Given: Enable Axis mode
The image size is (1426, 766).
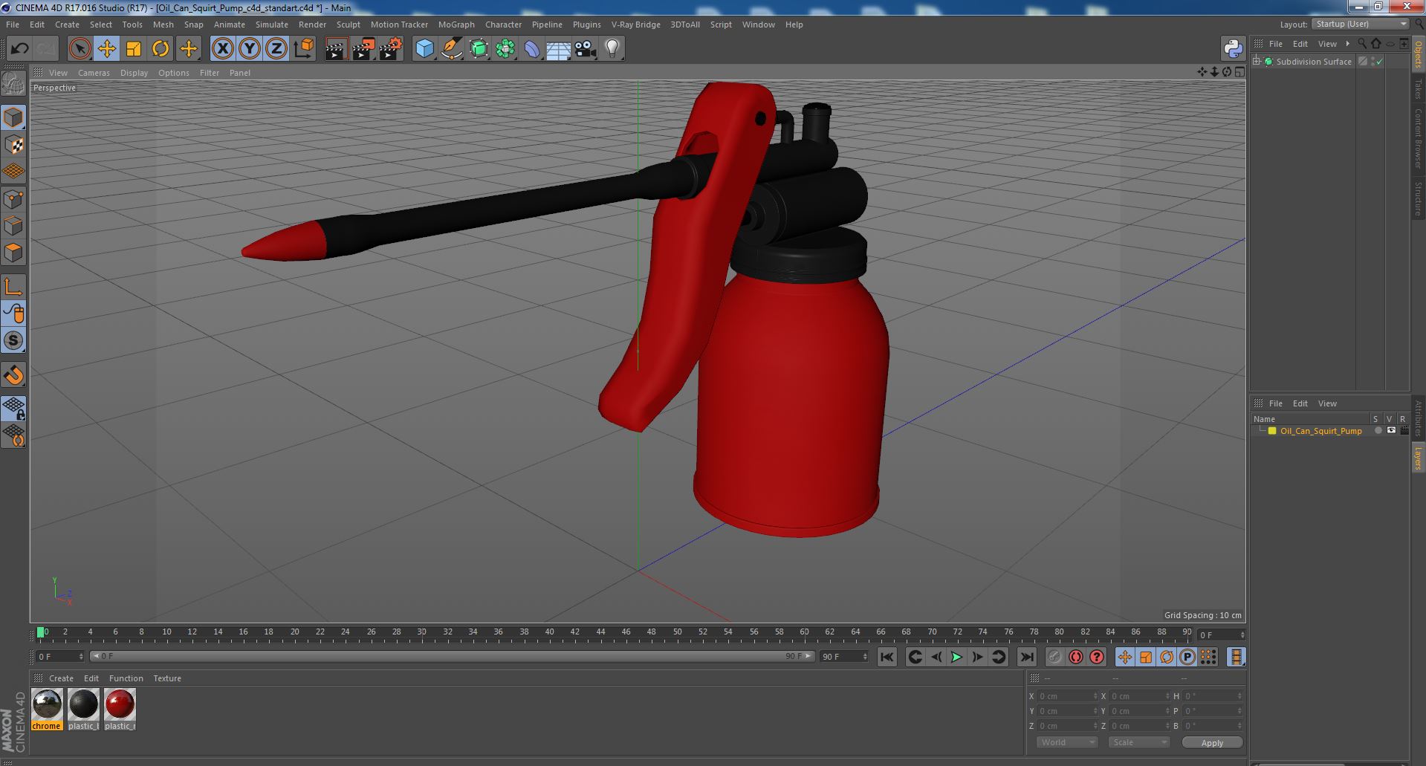Looking at the screenshot, I should click(x=13, y=287).
